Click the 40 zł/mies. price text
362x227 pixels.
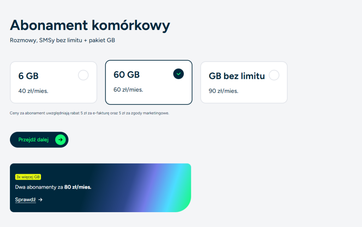33,91
